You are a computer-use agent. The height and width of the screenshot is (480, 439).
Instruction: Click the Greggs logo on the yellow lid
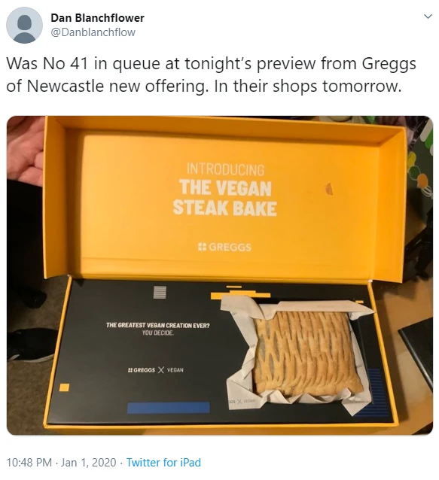(224, 247)
